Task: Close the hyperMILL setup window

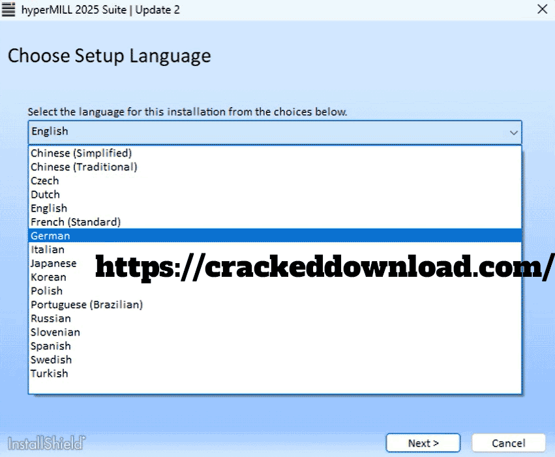Action: [x=542, y=9]
